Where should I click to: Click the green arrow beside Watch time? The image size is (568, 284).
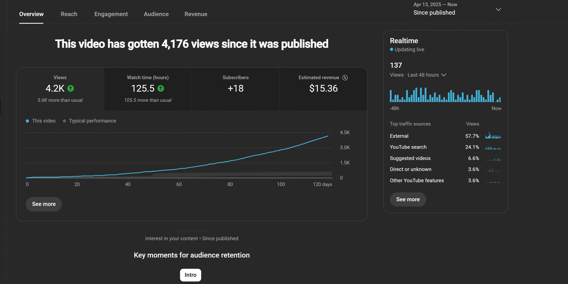(x=161, y=88)
